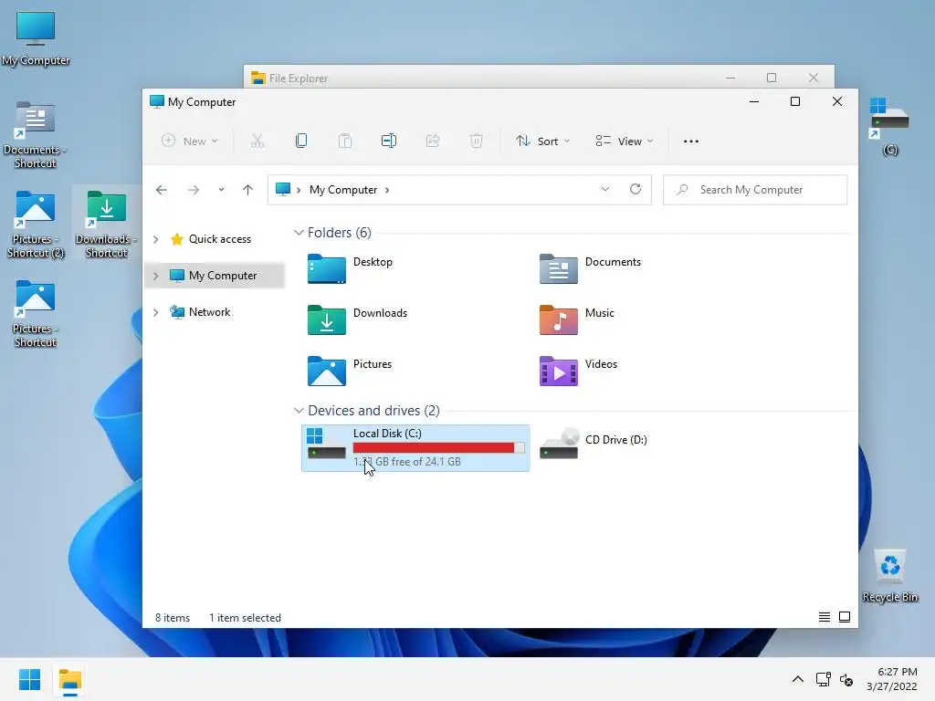The image size is (935, 701).
Task: Click the network icon in system tray
Action: click(824, 679)
